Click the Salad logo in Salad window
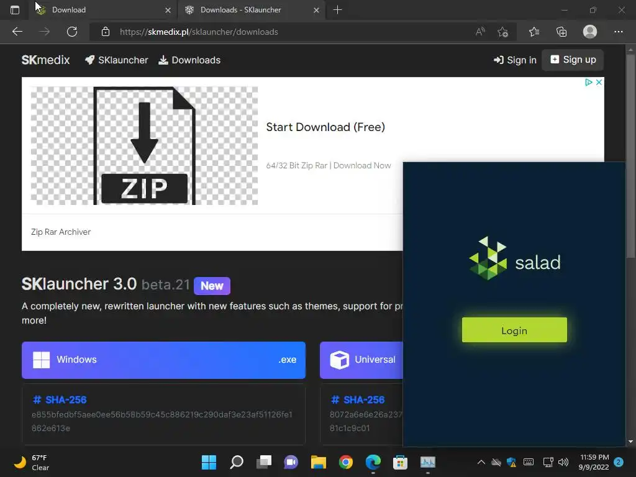This screenshot has width=636, height=477. 514,259
